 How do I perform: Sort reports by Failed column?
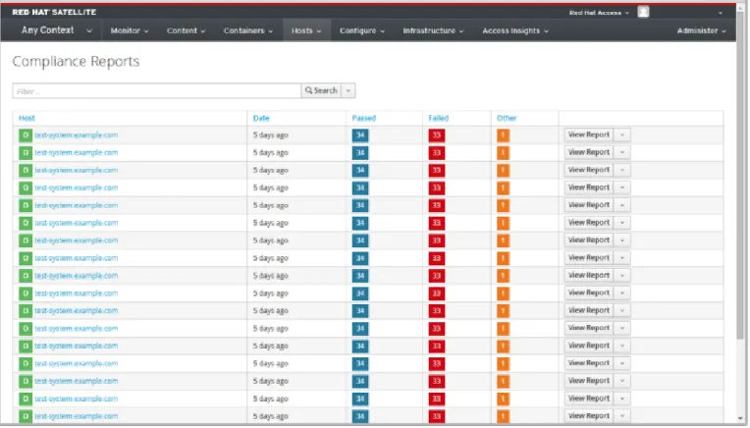point(438,118)
